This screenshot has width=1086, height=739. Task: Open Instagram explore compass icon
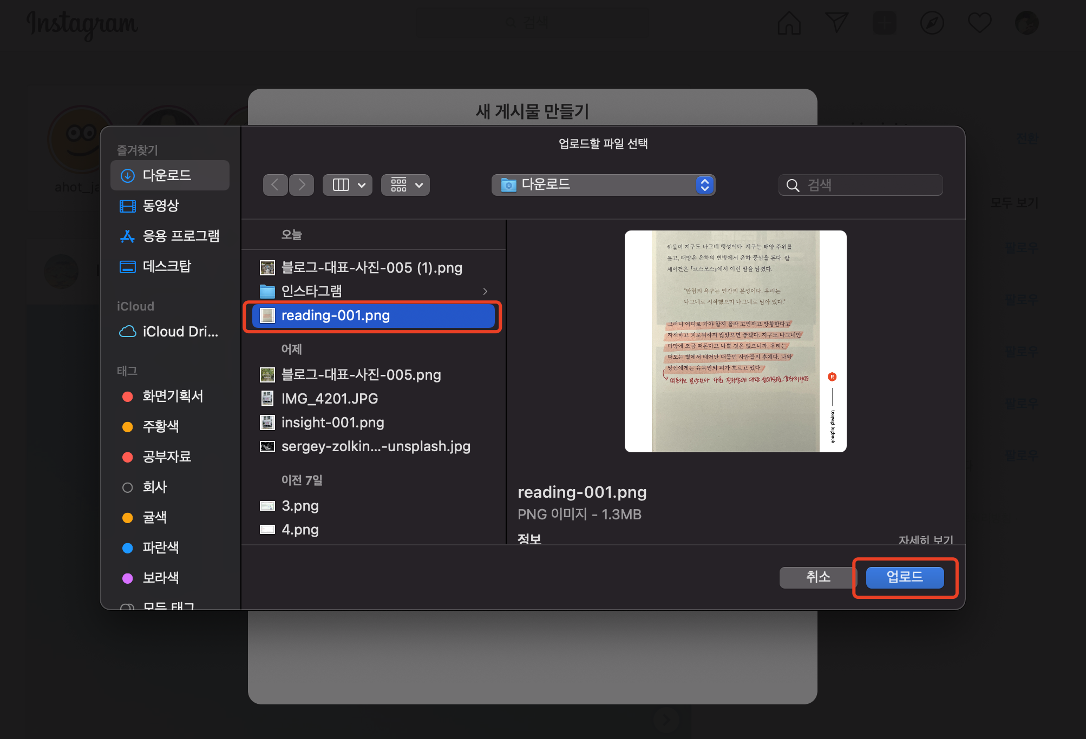click(932, 23)
